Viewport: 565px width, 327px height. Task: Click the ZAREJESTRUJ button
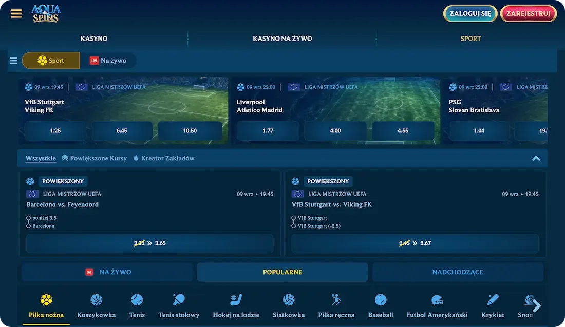(x=529, y=14)
